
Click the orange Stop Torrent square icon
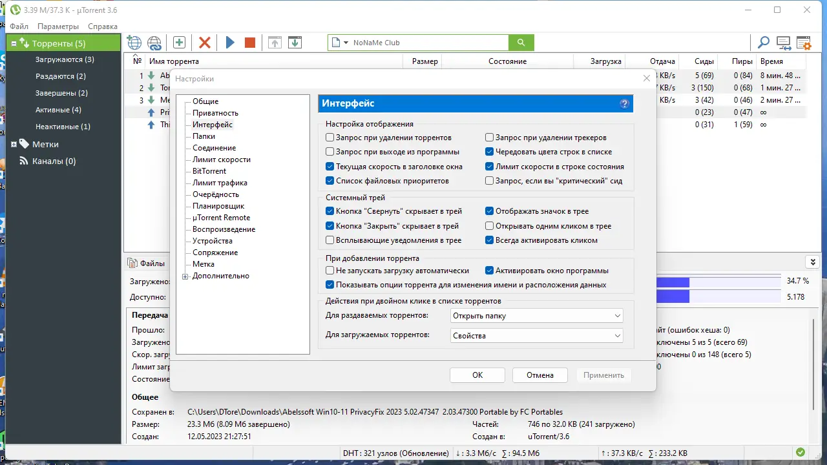click(250, 43)
